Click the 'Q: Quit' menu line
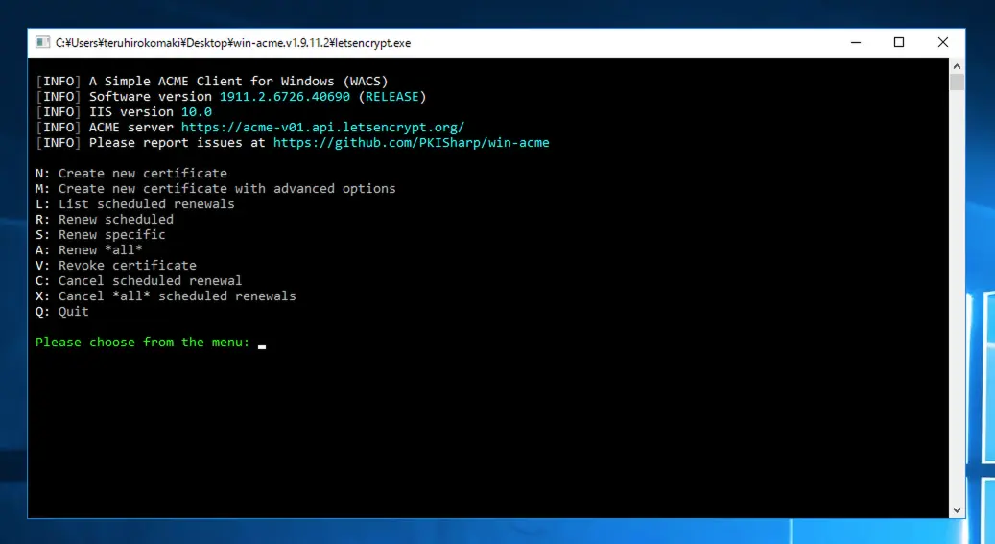This screenshot has width=995, height=544. 62,312
